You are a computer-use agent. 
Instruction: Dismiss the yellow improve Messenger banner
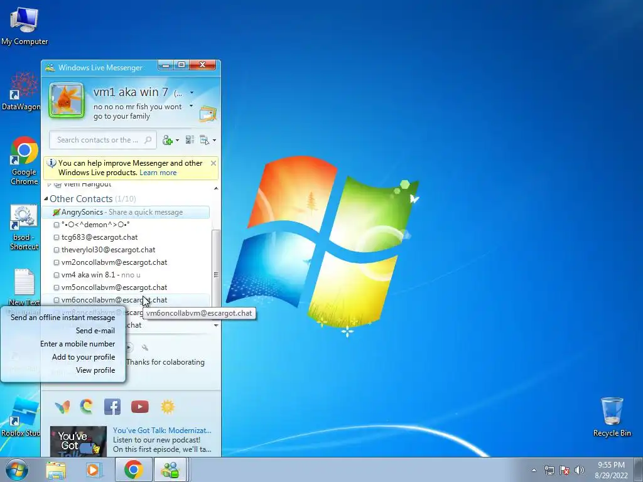coord(213,163)
